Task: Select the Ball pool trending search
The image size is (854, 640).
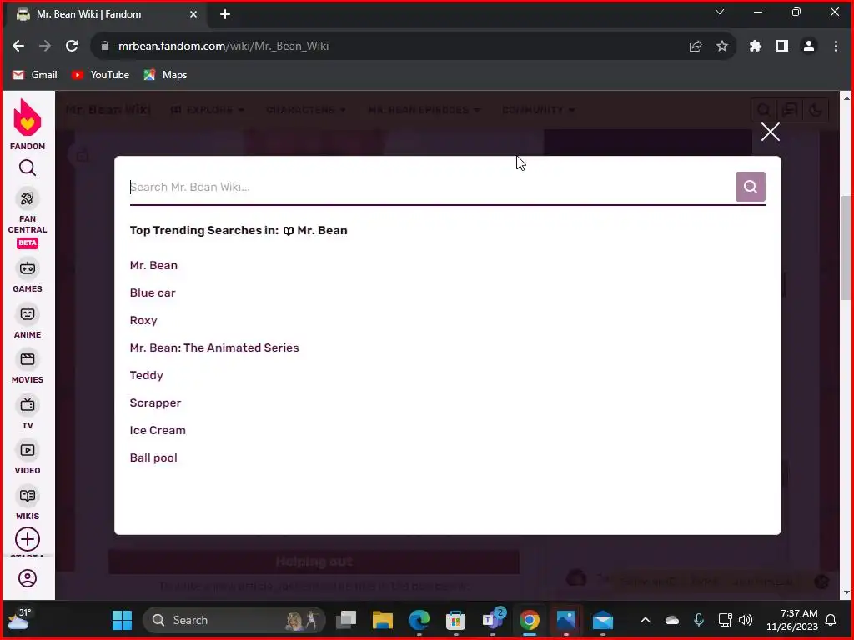Action: click(x=153, y=457)
